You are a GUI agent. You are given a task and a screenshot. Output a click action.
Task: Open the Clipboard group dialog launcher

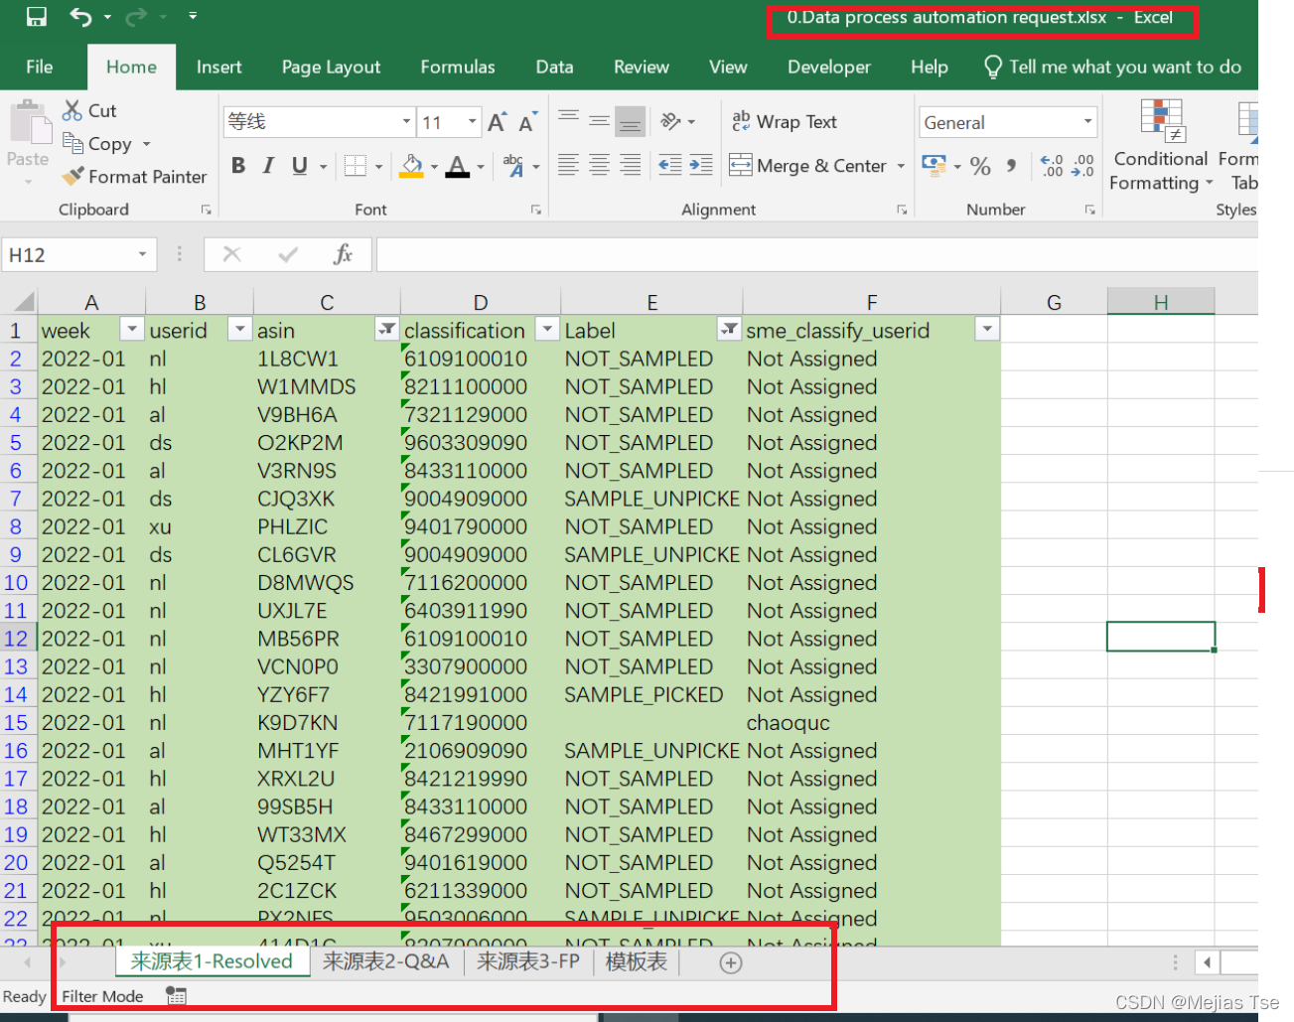coord(207,210)
